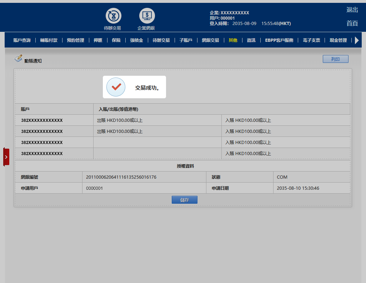366x283 pixels.
Task: Click the 退出 logout link
Action: point(352,10)
